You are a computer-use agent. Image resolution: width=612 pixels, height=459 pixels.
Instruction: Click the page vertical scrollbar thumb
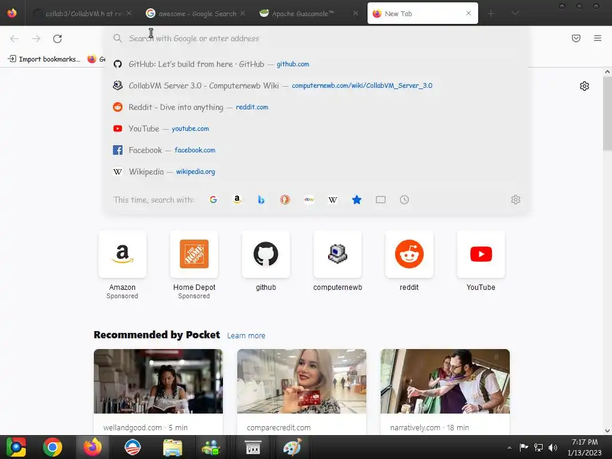pyautogui.click(x=607, y=113)
